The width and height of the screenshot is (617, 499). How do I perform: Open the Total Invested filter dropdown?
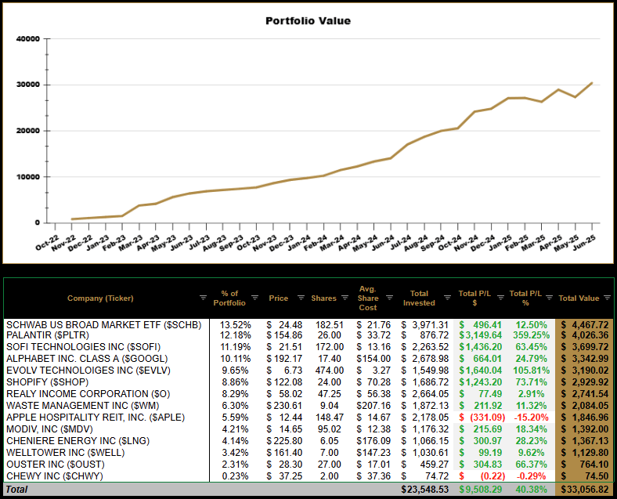(x=447, y=298)
